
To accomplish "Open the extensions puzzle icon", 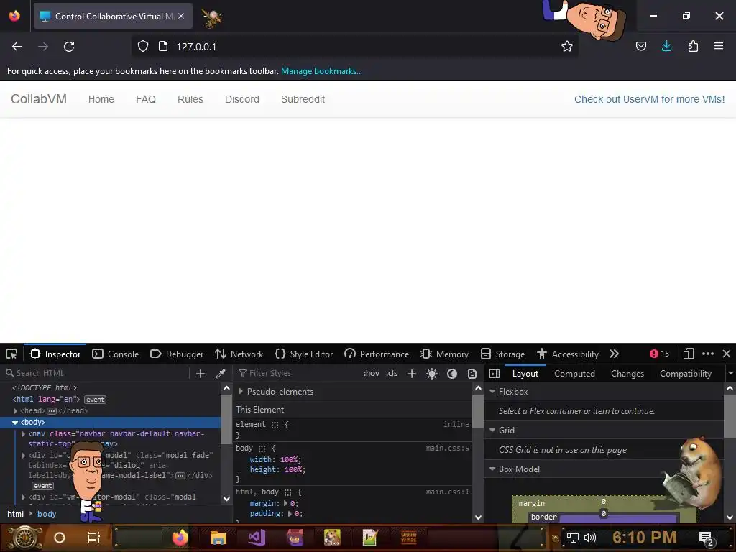I will [693, 47].
